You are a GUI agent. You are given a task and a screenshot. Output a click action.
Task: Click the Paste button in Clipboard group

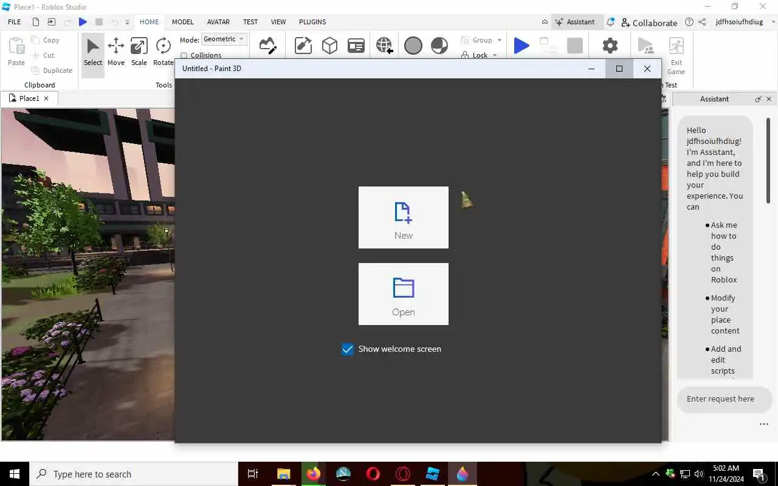(16, 51)
